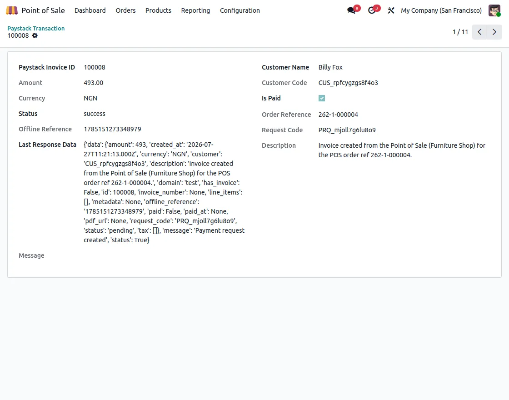Click the Order Reference label
Viewport: 509px width, 400px height.
[286, 115]
